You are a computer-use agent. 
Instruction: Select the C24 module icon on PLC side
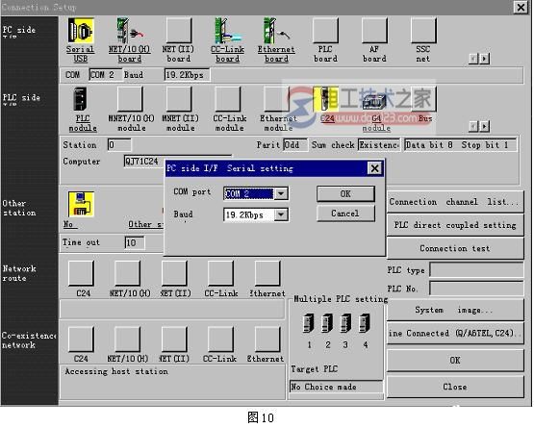(325, 99)
